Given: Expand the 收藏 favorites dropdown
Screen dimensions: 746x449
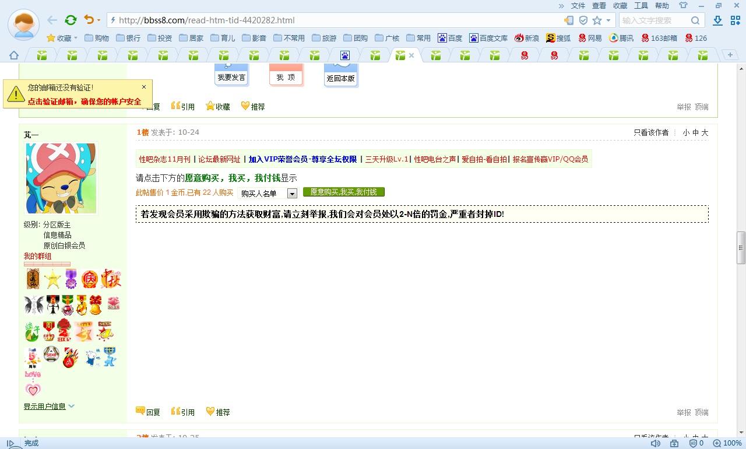Looking at the screenshot, I should [63, 38].
